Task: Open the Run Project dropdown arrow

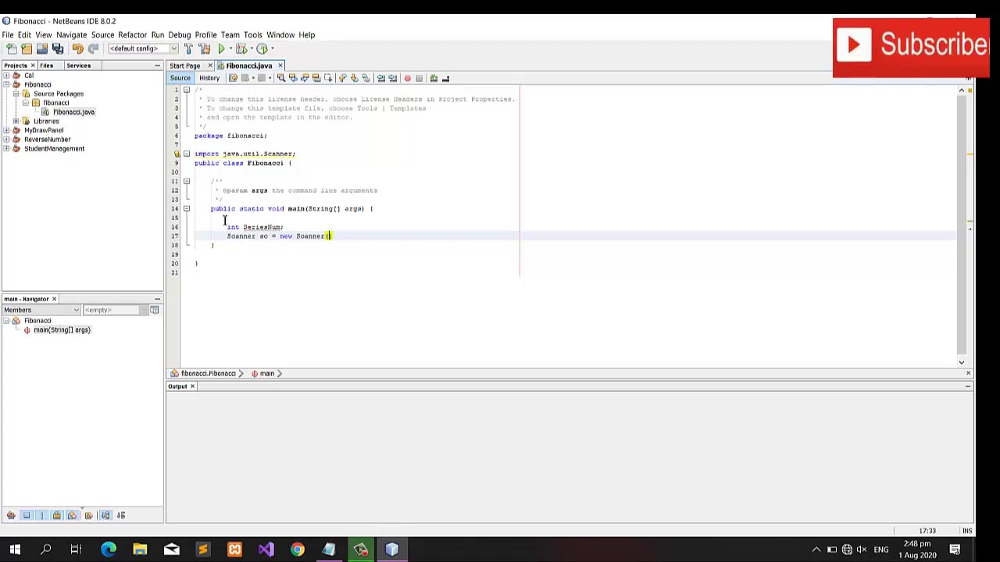Action: pyautogui.click(x=230, y=48)
